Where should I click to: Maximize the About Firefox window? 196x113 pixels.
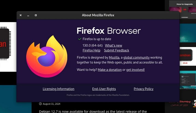(x=36, y=15)
